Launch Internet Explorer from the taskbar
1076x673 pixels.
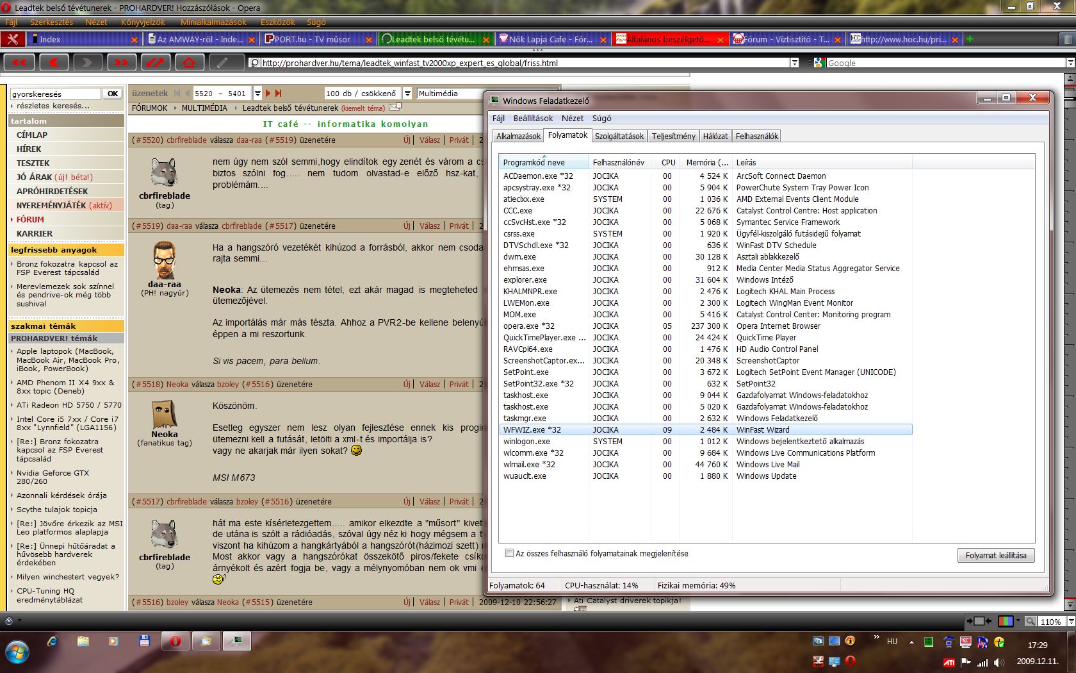pos(53,641)
